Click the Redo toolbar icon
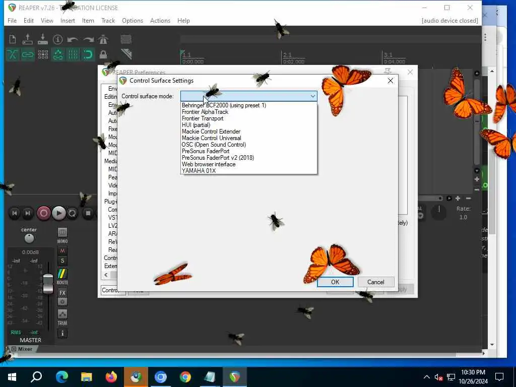516x387 pixels. coord(88,40)
